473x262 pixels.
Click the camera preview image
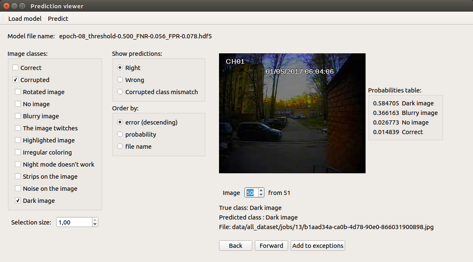(x=292, y=113)
